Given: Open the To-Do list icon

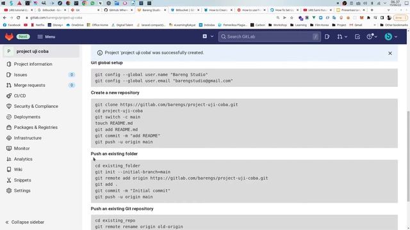Looking at the screenshot, I should pos(357,37).
